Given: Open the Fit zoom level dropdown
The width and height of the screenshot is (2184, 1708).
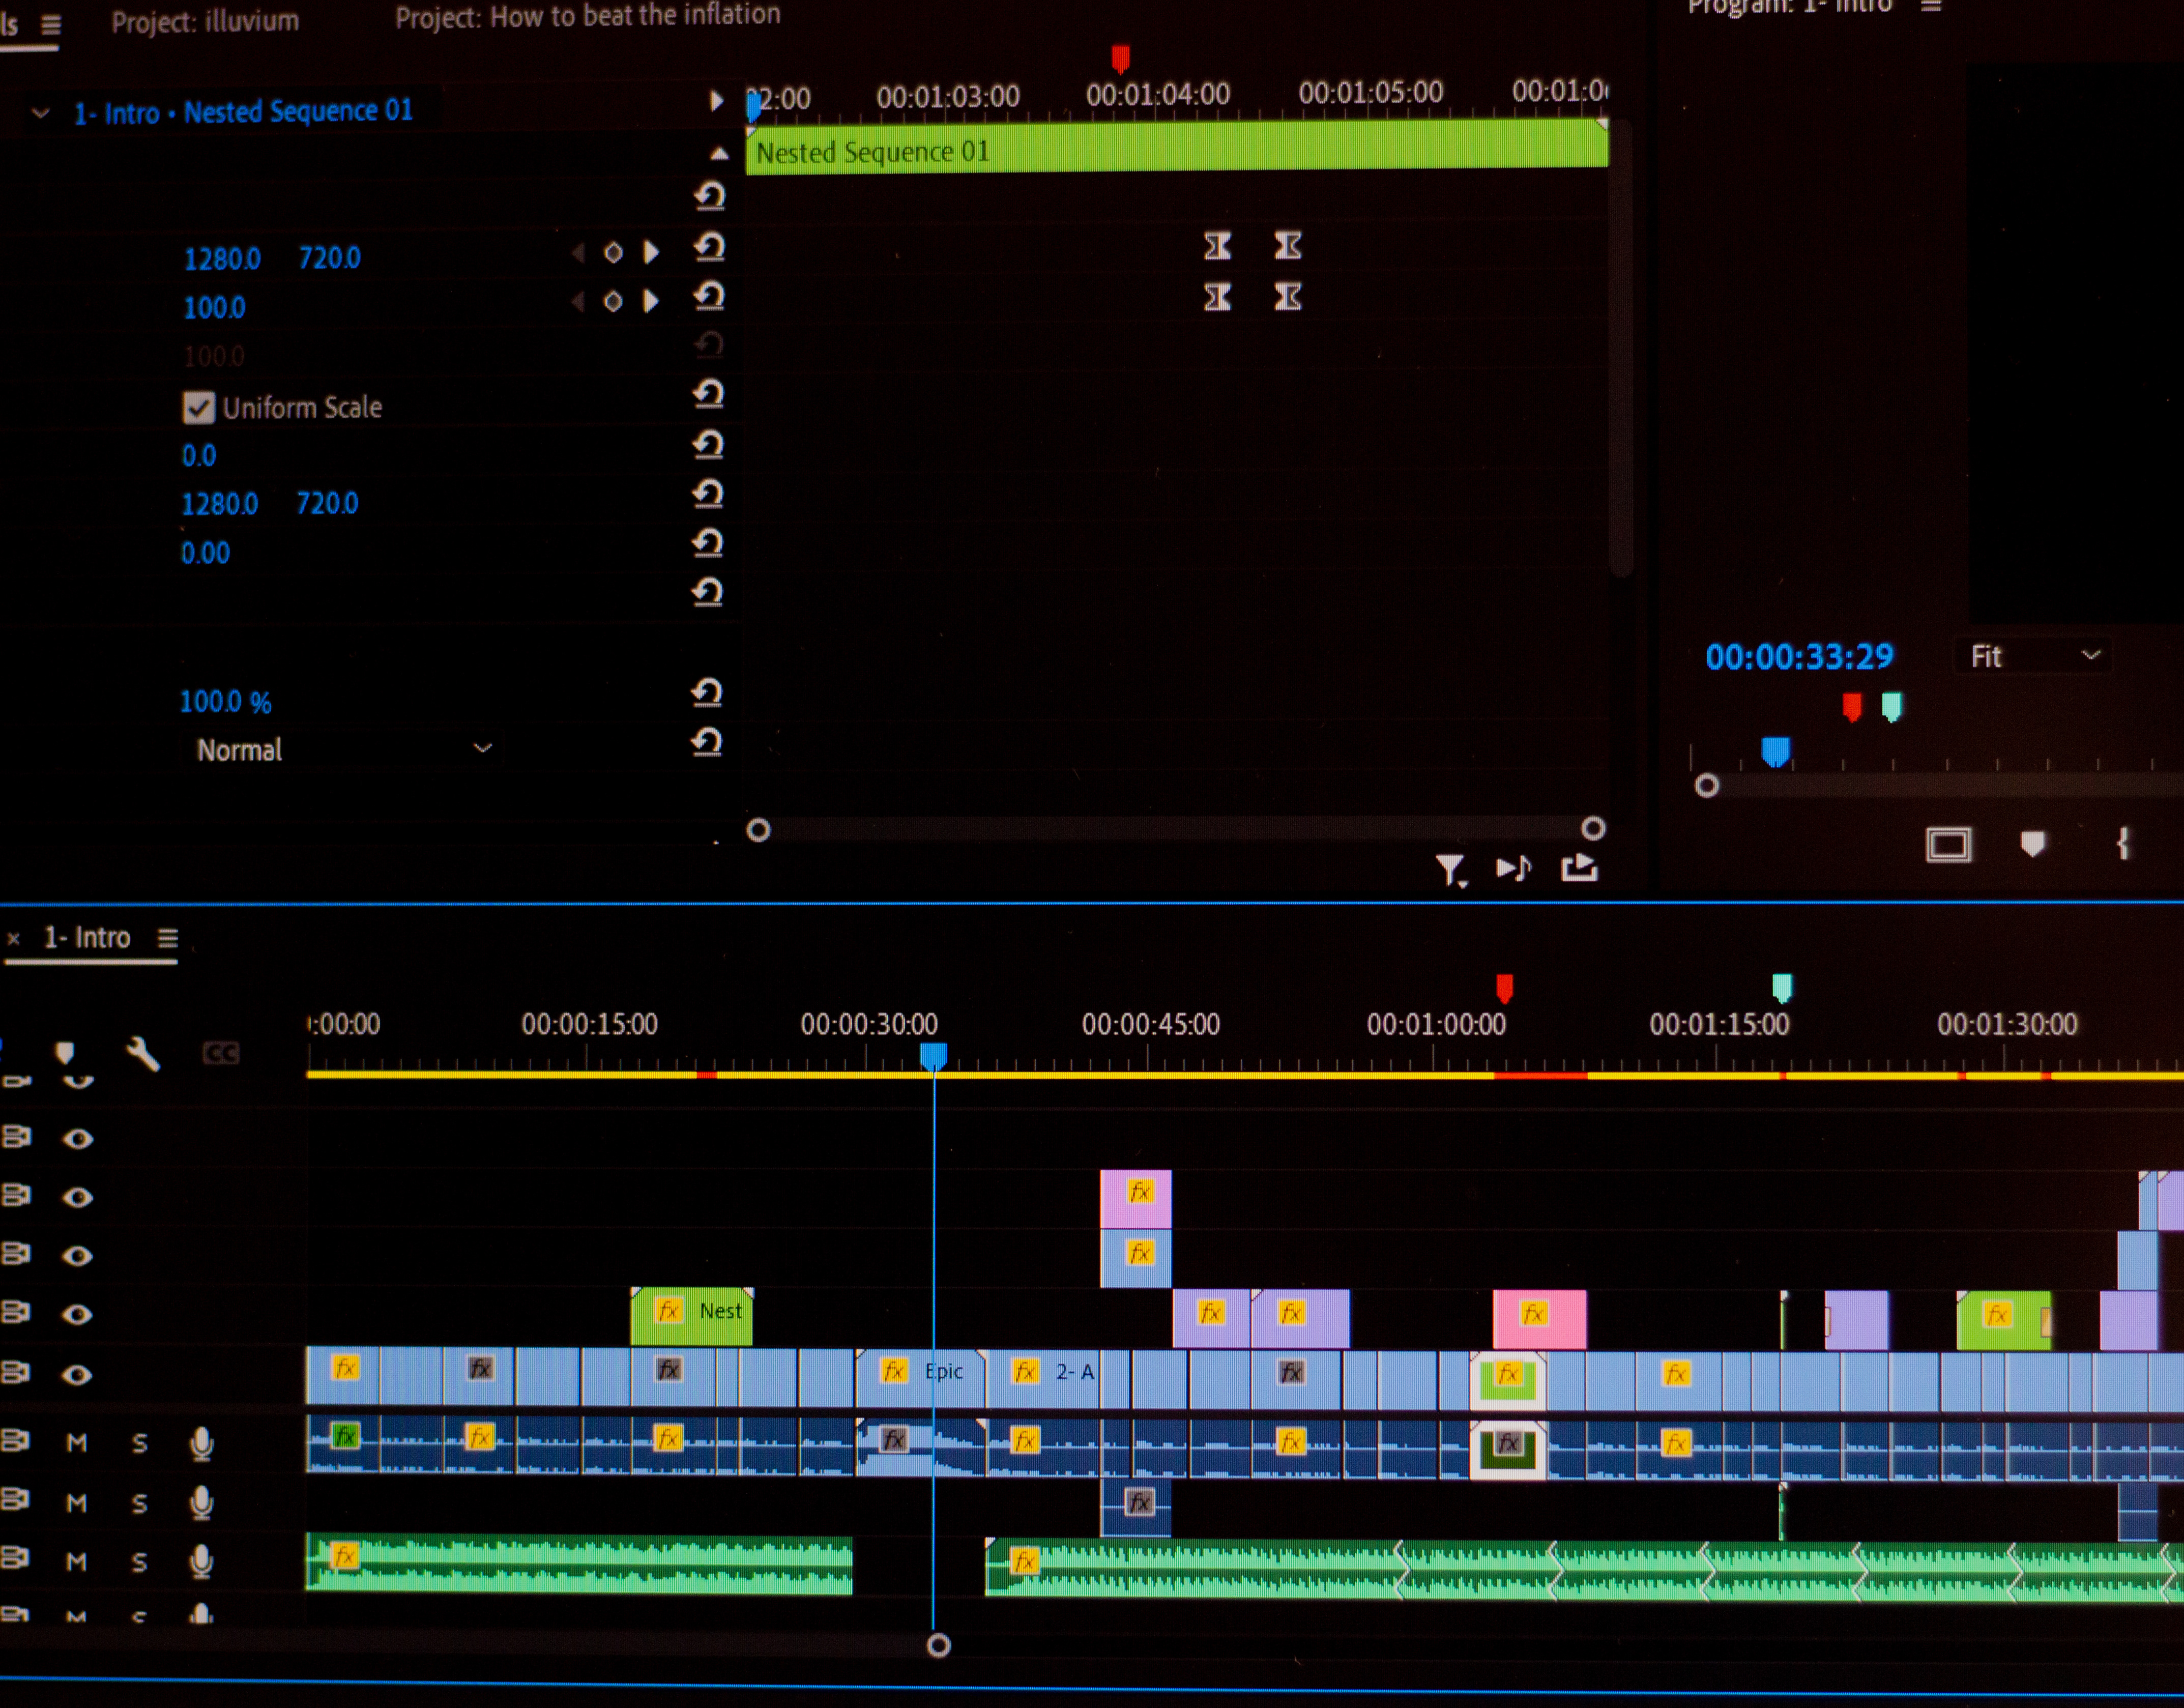Looking at the screenshot, I should tap(2034, 656).
